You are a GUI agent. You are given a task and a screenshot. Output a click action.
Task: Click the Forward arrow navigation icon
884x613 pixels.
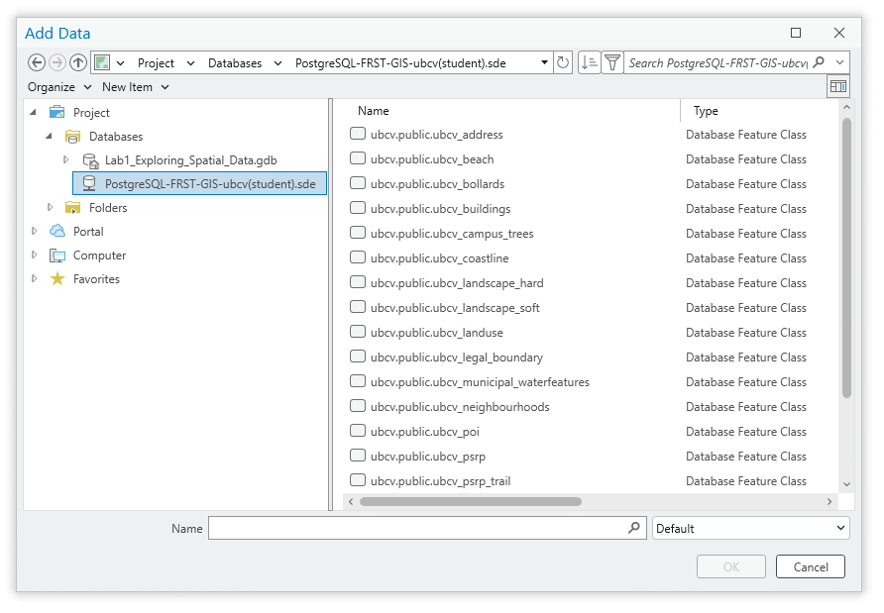click(x=56, y=62)
